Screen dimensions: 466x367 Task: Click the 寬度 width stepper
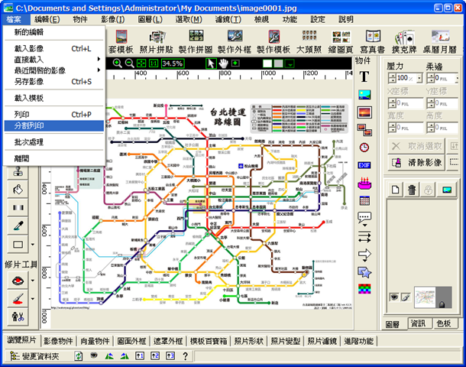click(392, 128)
